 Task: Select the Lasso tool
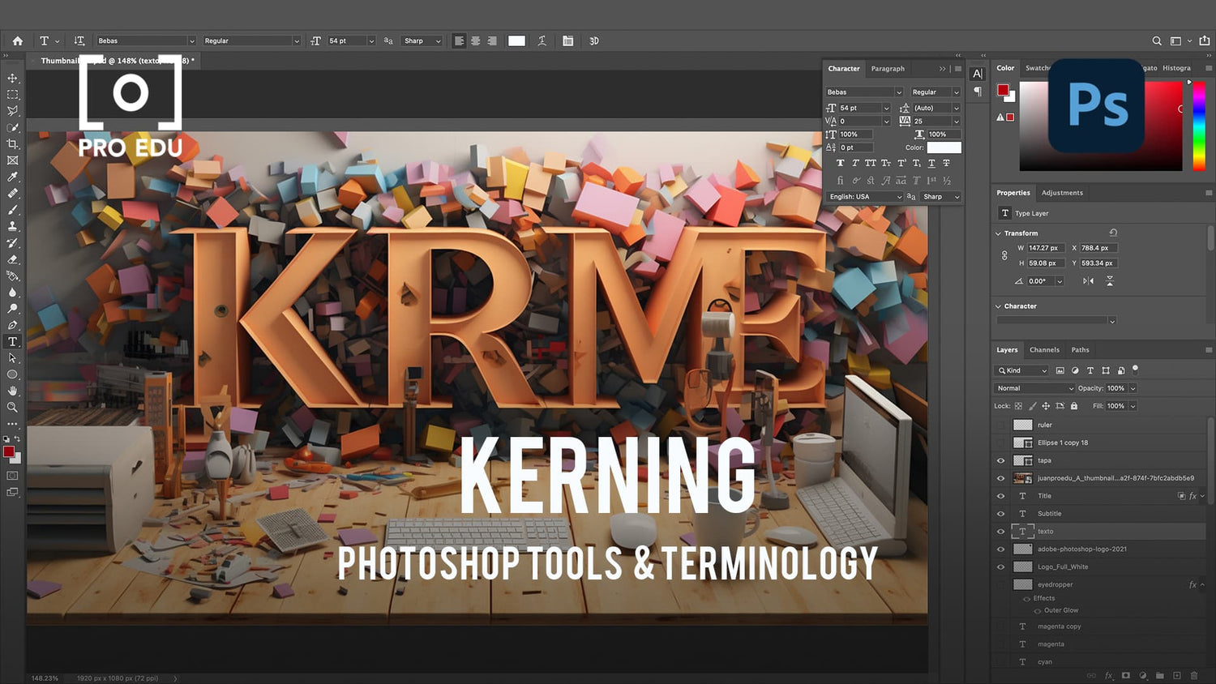pyautogui.click(x=12, y=112)
